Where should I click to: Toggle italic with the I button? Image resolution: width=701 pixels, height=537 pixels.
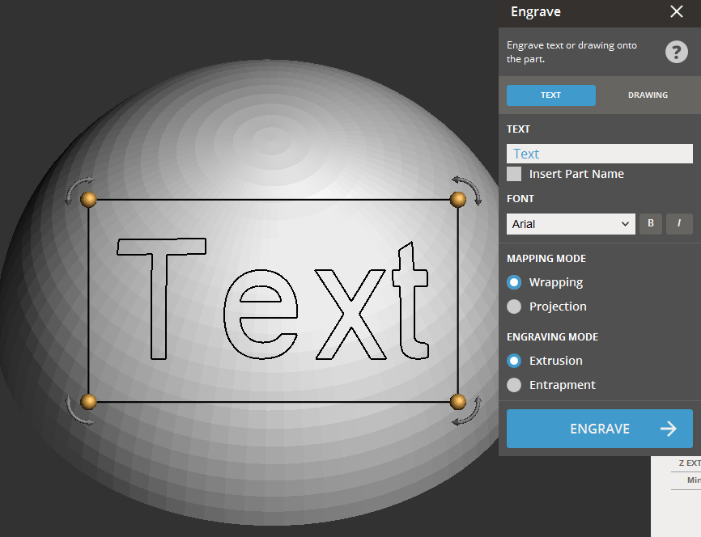point(679,224)
